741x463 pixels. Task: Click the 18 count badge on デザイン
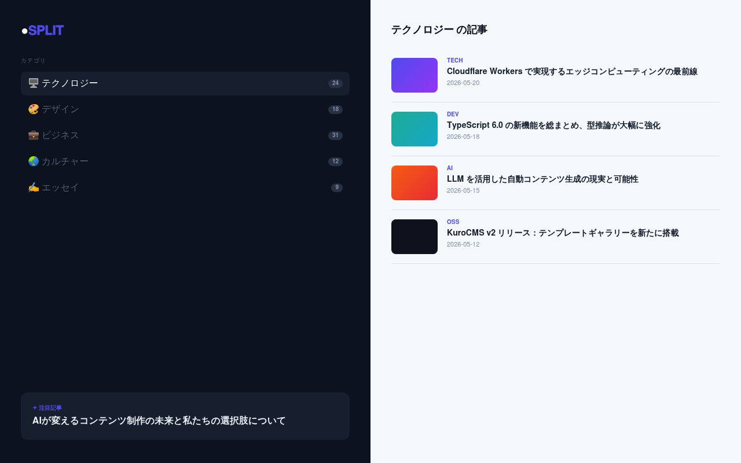(x=335, y=109)
